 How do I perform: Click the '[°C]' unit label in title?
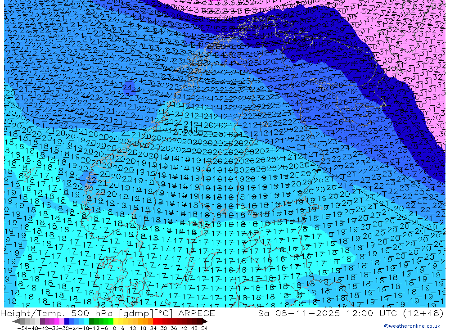(164, 313)
